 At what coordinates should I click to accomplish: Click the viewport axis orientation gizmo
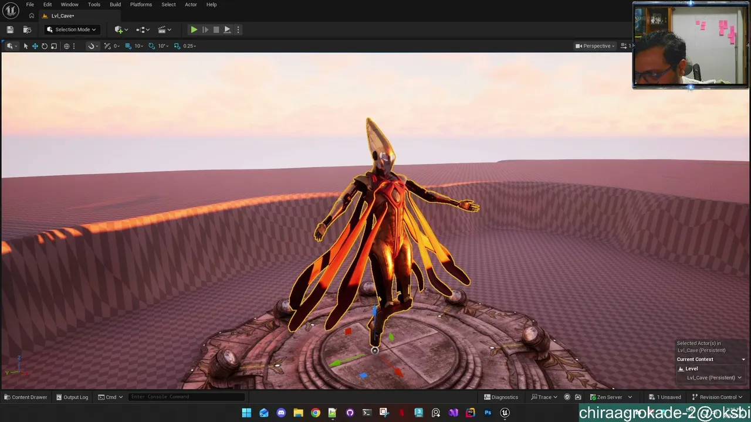[x=16, y=366]
